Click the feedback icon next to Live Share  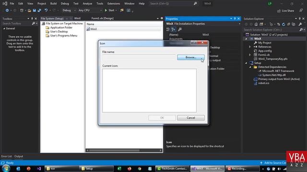[x=301, y=11]
